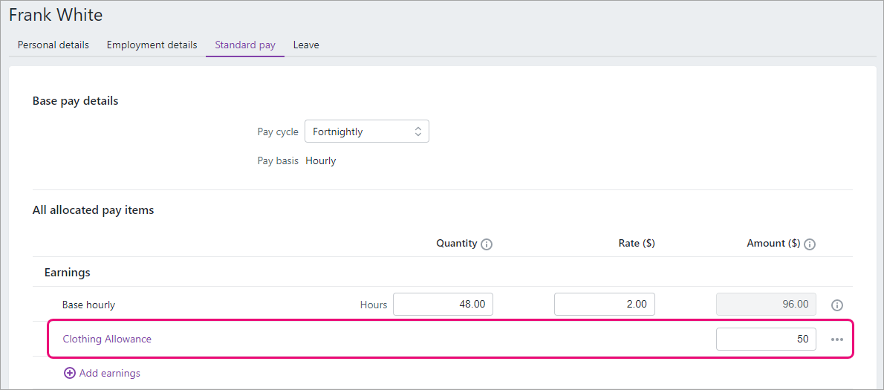
Task: Open the Employment details tab
Action: coord(152,45)
